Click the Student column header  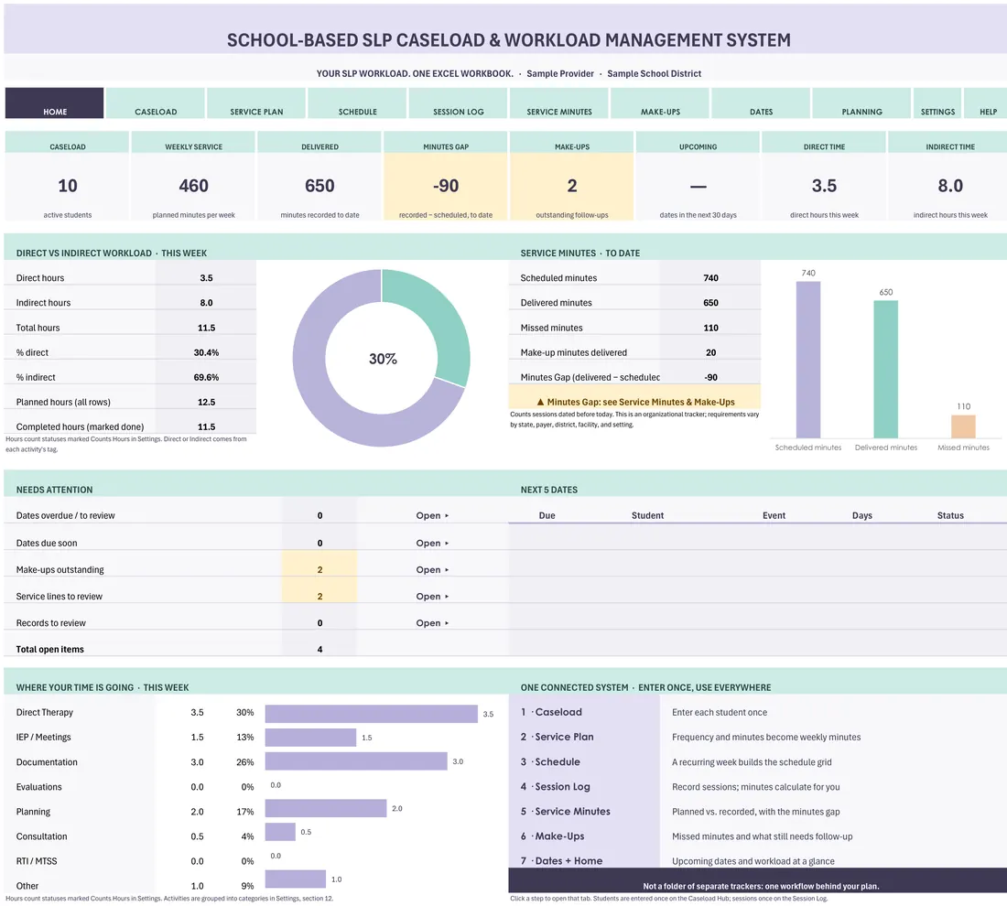coord(647,515)
